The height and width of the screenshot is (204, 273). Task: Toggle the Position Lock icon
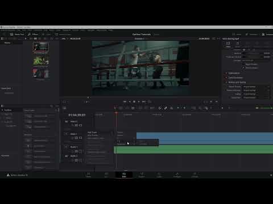point(171,108)
